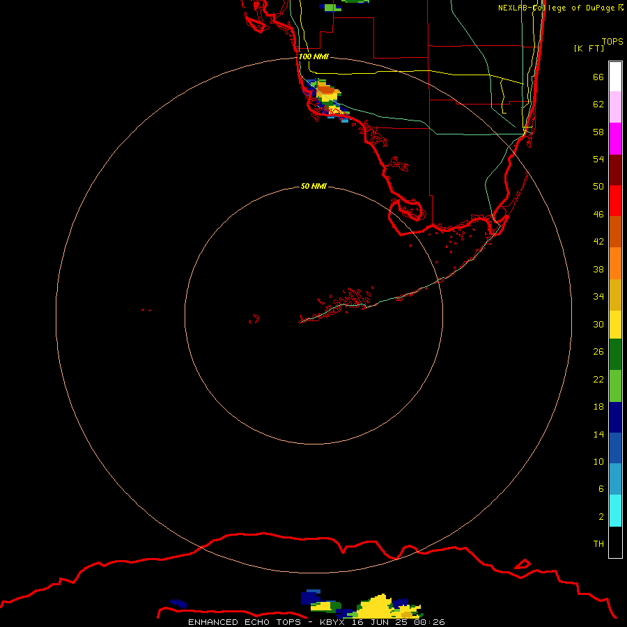Click the magenta legend swatch
Screen dimensions: 627x627
point(615,139)
